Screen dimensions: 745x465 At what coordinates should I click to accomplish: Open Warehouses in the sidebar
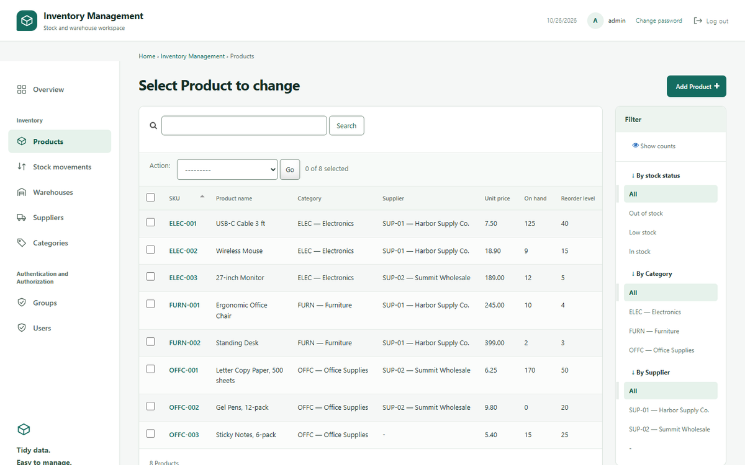[60, 192]
